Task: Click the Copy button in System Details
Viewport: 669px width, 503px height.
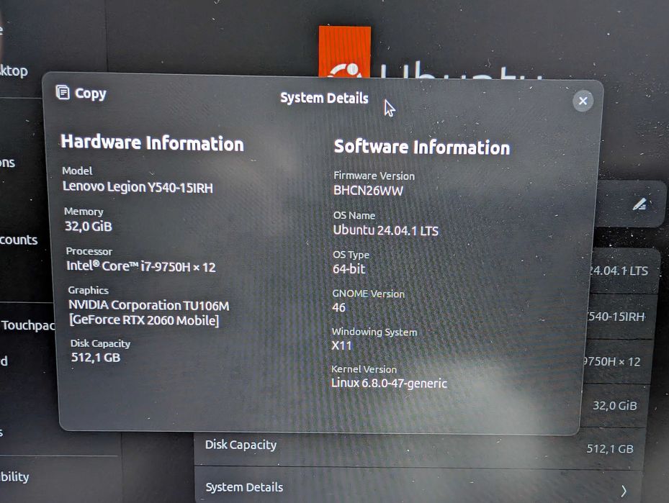Action: (x=81, y=93)
